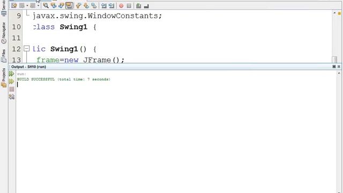The image size is (343, 193).
Task: Click the Last Edit toolbar icon
Action: click(x=14, y=6)
